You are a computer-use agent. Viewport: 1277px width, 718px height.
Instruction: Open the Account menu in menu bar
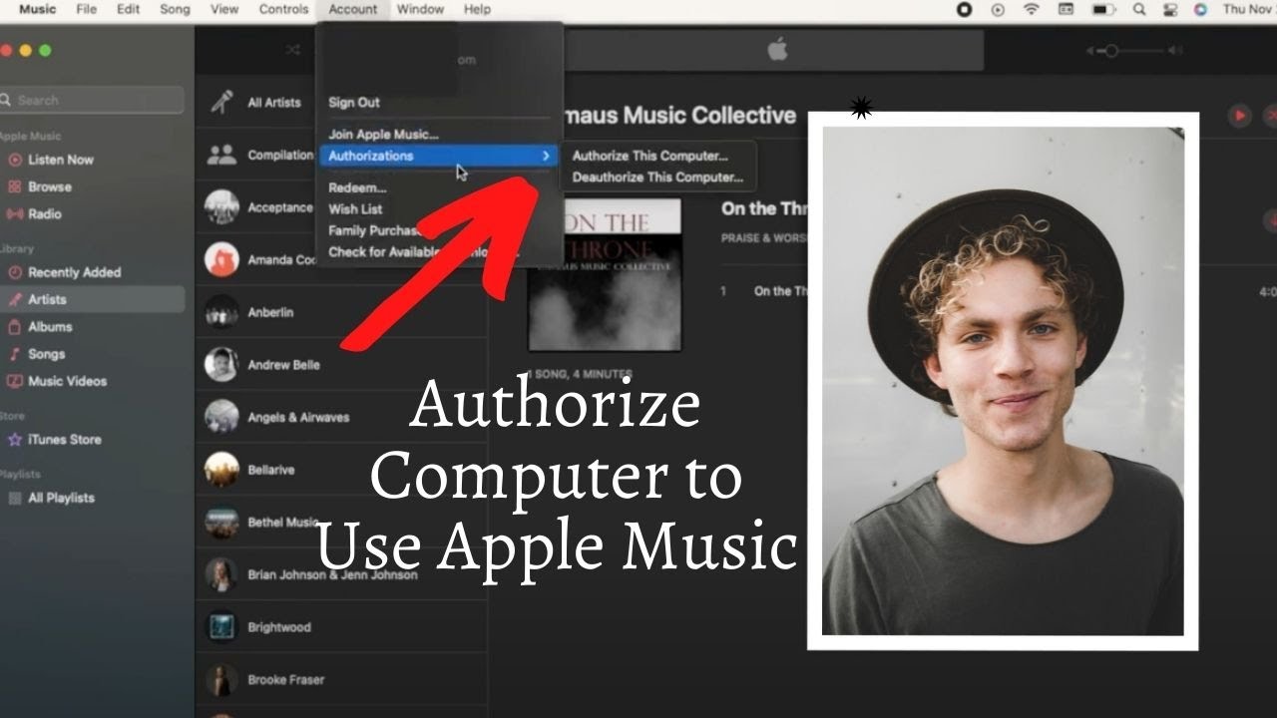click(x=353, y=9)
